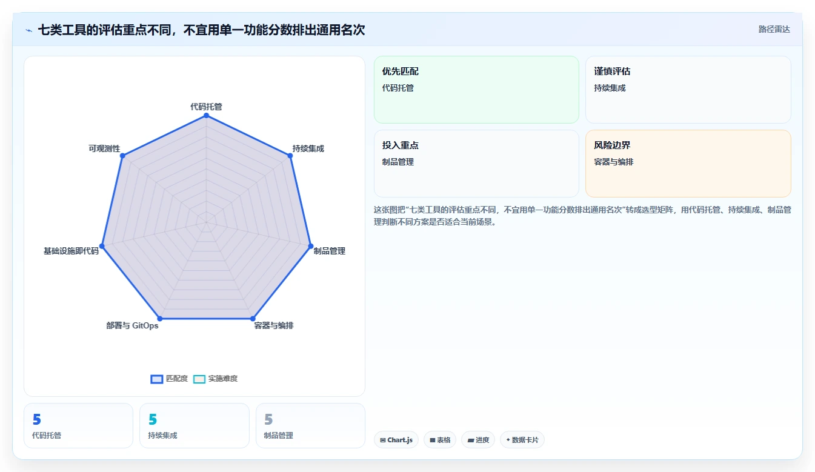Click the icon in the Chart.js chip

(383, 440)
